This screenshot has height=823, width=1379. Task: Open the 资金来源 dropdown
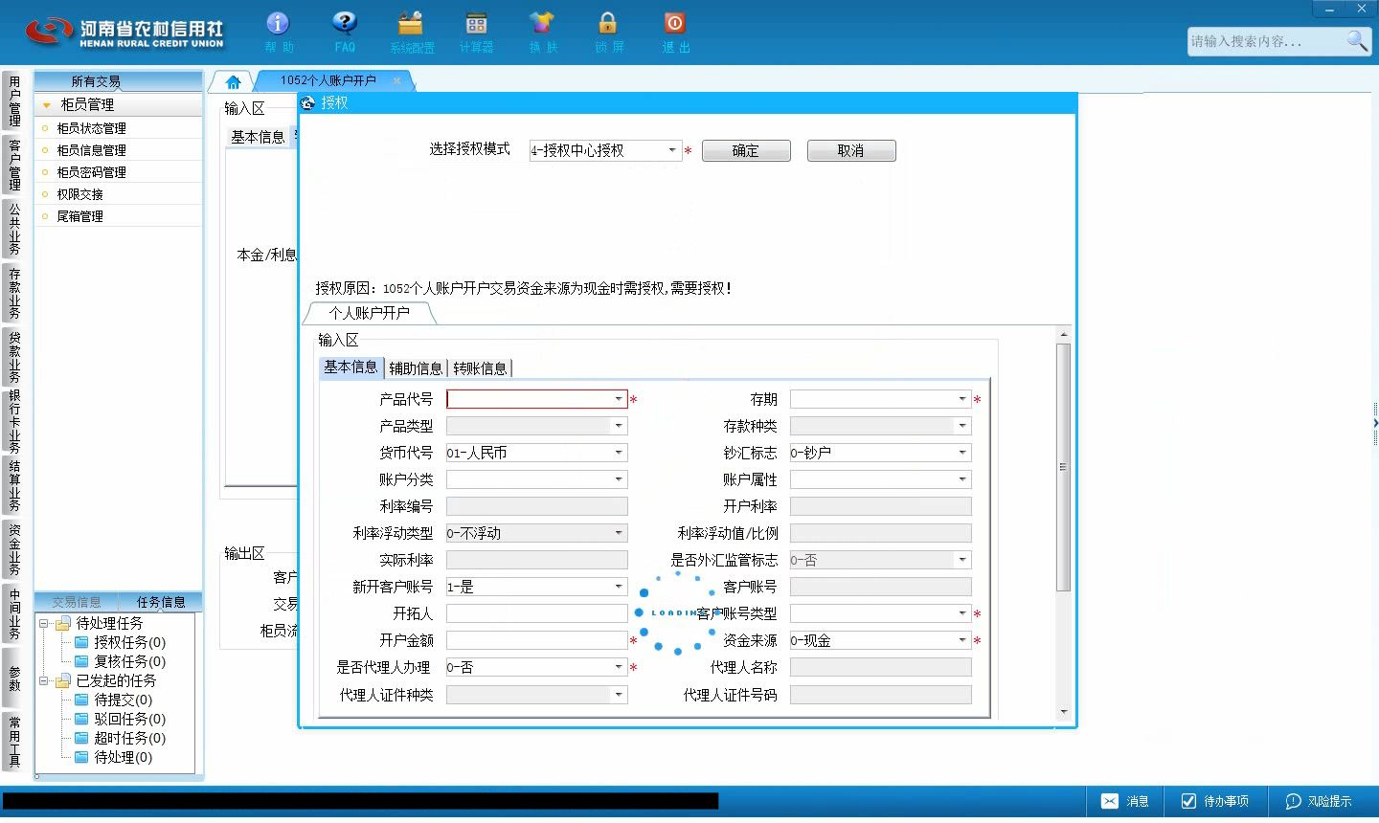[962, 640]
